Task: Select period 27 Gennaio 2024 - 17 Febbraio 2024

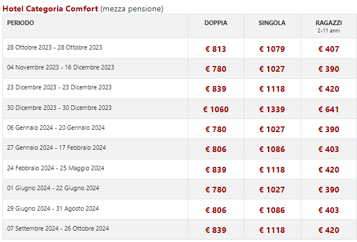Action: pos(56,147)
